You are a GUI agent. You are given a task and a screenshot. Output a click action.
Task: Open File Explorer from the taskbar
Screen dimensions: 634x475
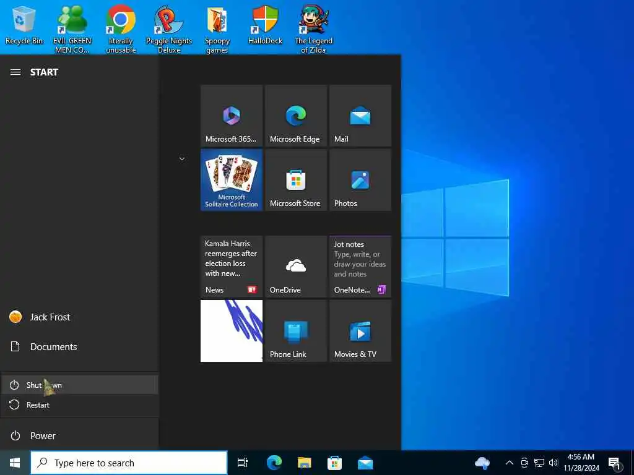tap(305, 463)
